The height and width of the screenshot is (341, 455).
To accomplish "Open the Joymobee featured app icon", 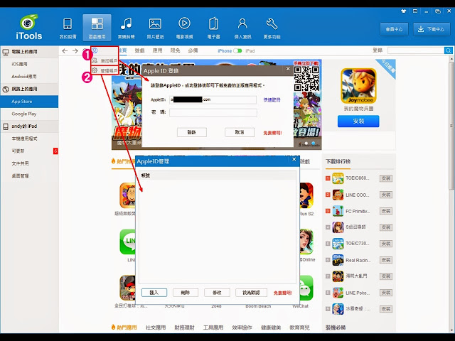I will point(358,86).
